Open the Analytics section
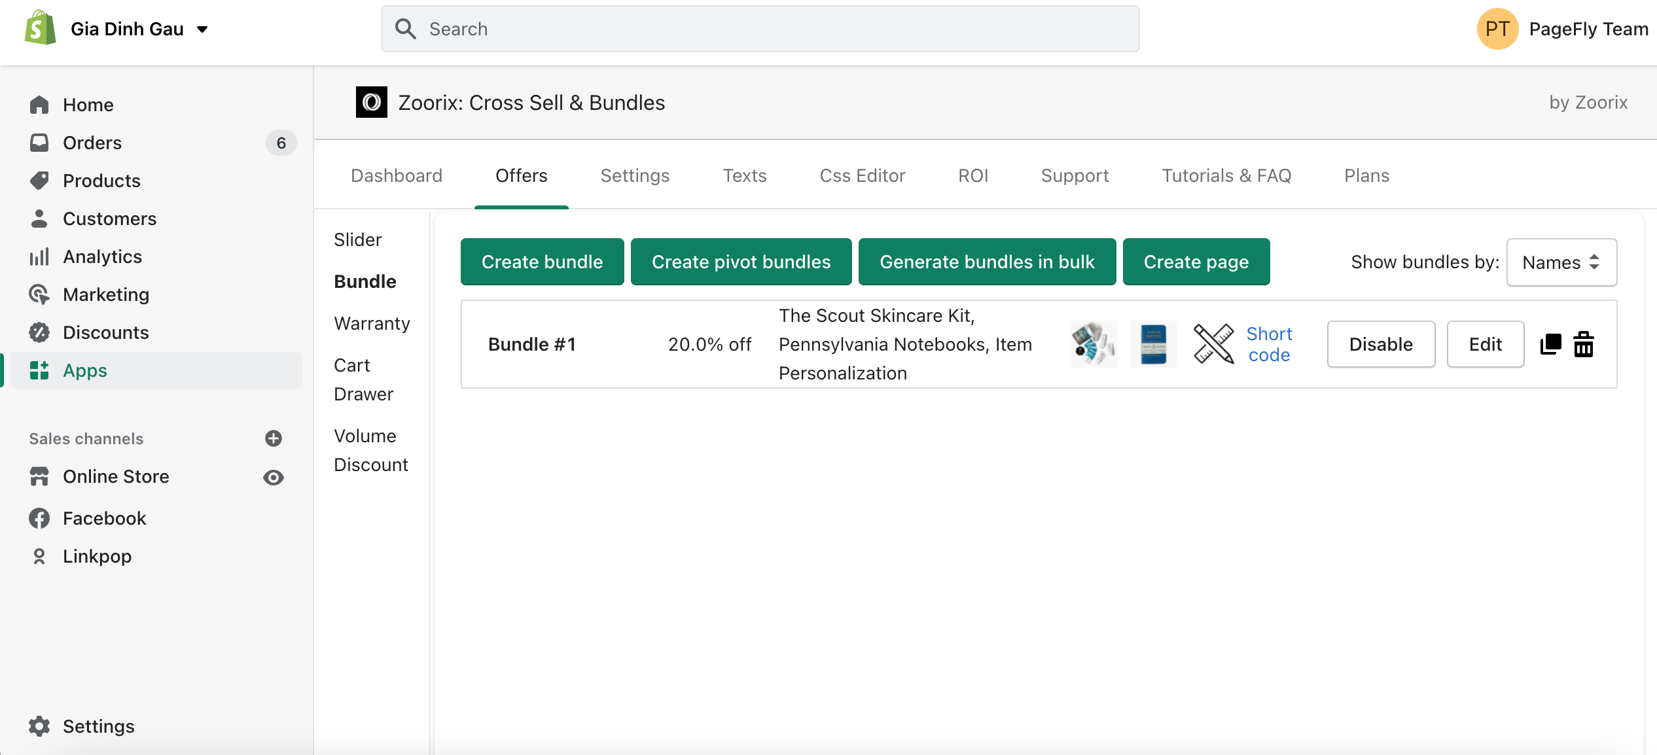 102,256
